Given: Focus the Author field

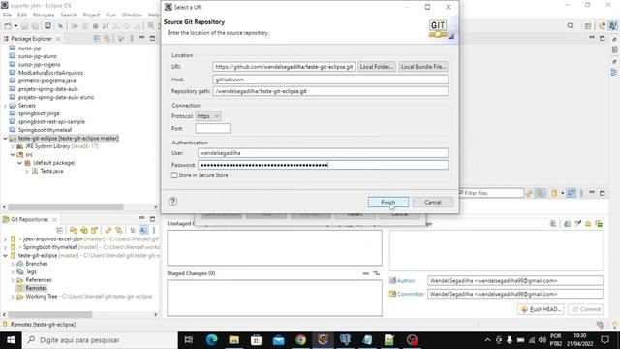Looking at the screenshot, I should 515,280.
